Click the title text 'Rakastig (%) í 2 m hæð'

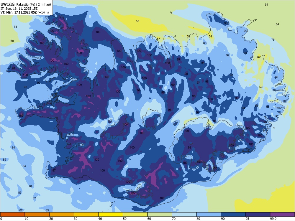tap(34, 4)
